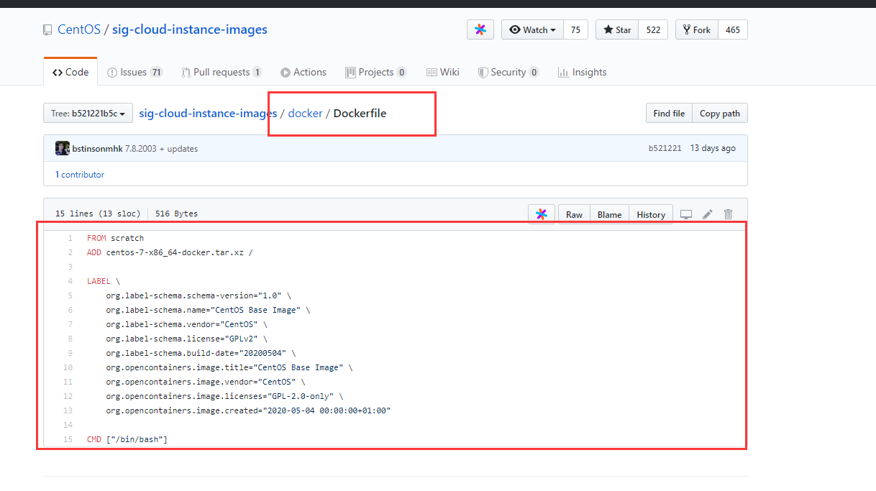Click the pencil edit file icon

click(708, 214)
